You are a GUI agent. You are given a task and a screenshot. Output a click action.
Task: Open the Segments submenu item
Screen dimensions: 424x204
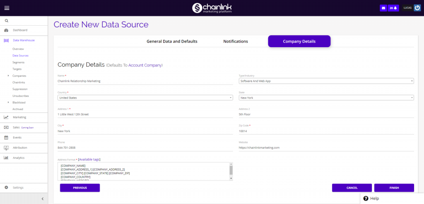[18, 62]
